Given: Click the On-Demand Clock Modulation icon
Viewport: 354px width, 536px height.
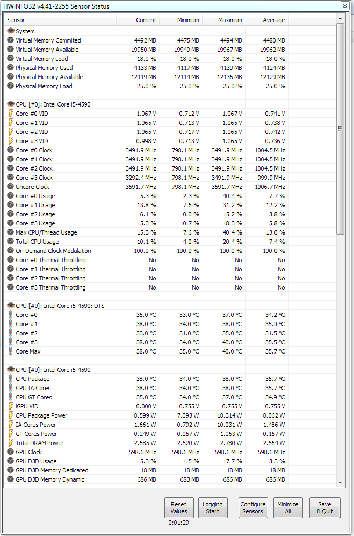Looking at the screenshot, I should (x=11, y=251).
